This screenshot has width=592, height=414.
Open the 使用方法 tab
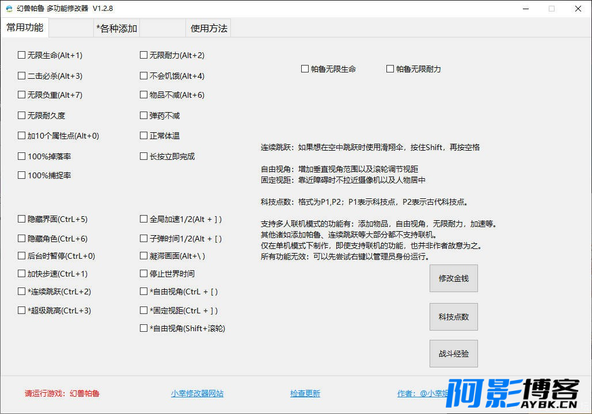point(208,28)
